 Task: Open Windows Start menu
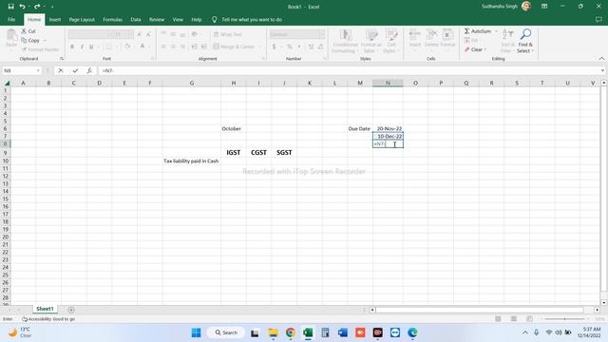tap(197, 332)
